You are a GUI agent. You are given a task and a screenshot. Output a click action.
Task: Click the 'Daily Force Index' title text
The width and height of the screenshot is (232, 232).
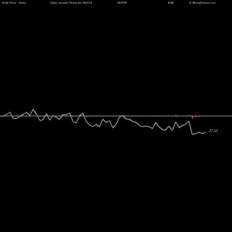[x=14, y=3]
